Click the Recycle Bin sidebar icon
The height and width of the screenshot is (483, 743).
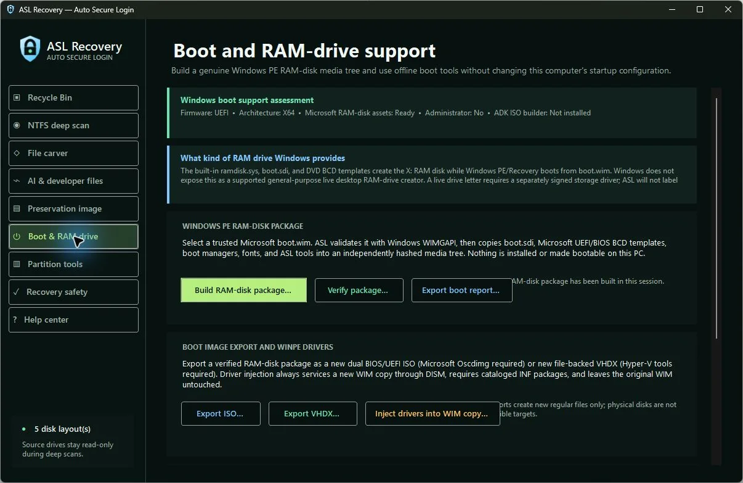coord(17,97)
